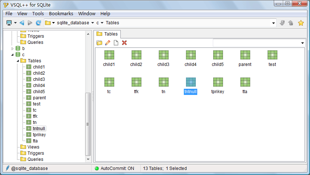This screenshot has height=175, width=310.
Task: Select the bottom Triggers folder in tree
Action: coord(36,153)
